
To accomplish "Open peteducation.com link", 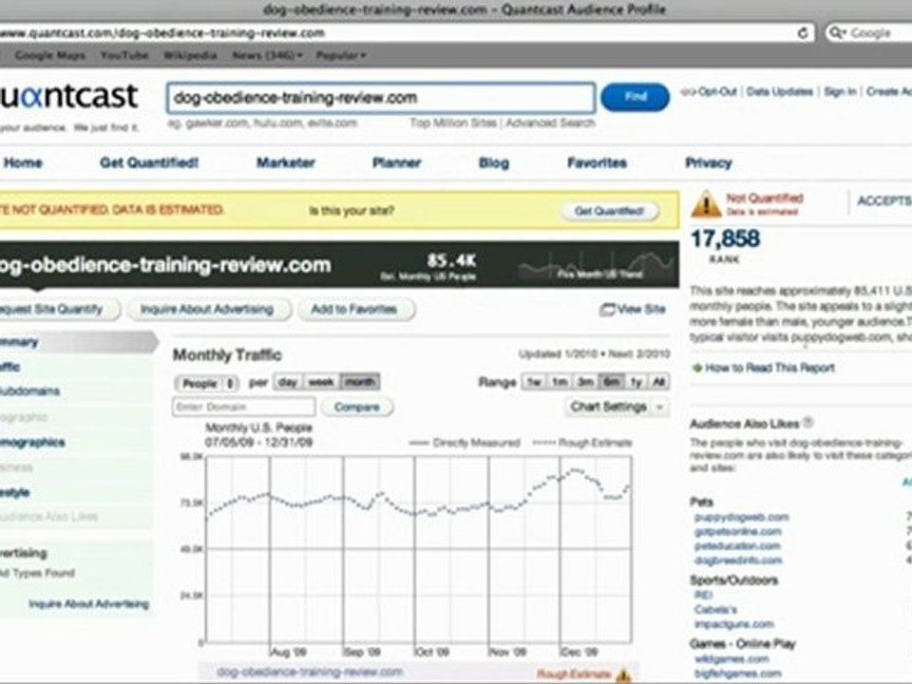I will (x=737, y=546).
